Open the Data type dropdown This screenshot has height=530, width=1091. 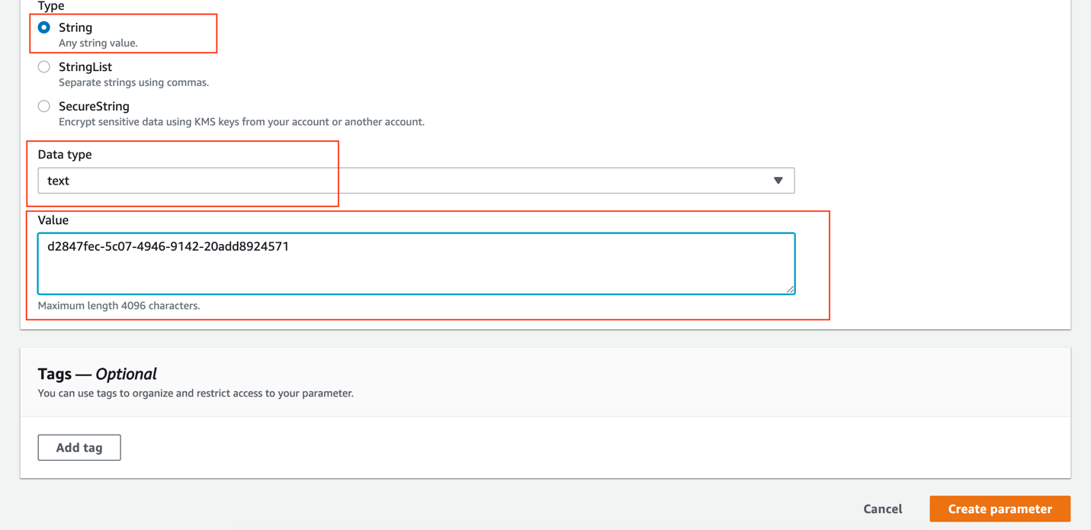tap(416, 181)
